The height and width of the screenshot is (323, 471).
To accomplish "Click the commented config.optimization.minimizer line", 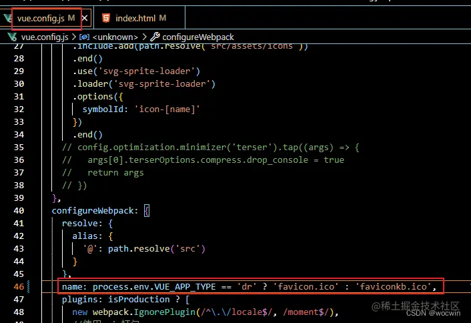I will coord(211,147).
